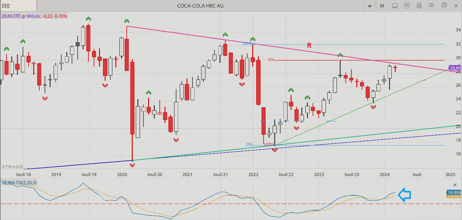Click the 34 price axis label
The image size is (462, 220).
click(458, 30)
